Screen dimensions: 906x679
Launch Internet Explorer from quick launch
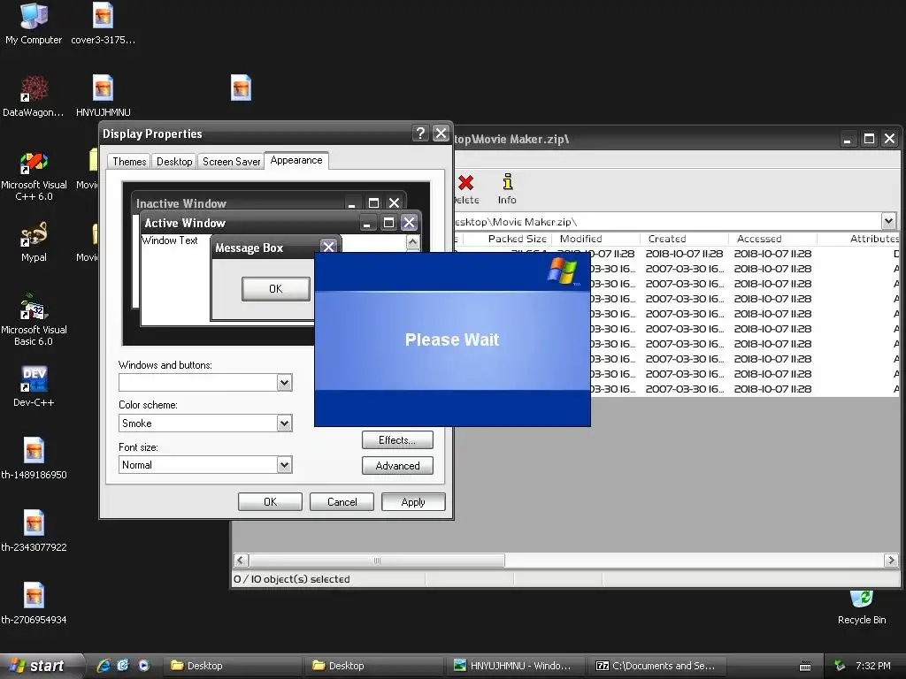coord(104,666)
